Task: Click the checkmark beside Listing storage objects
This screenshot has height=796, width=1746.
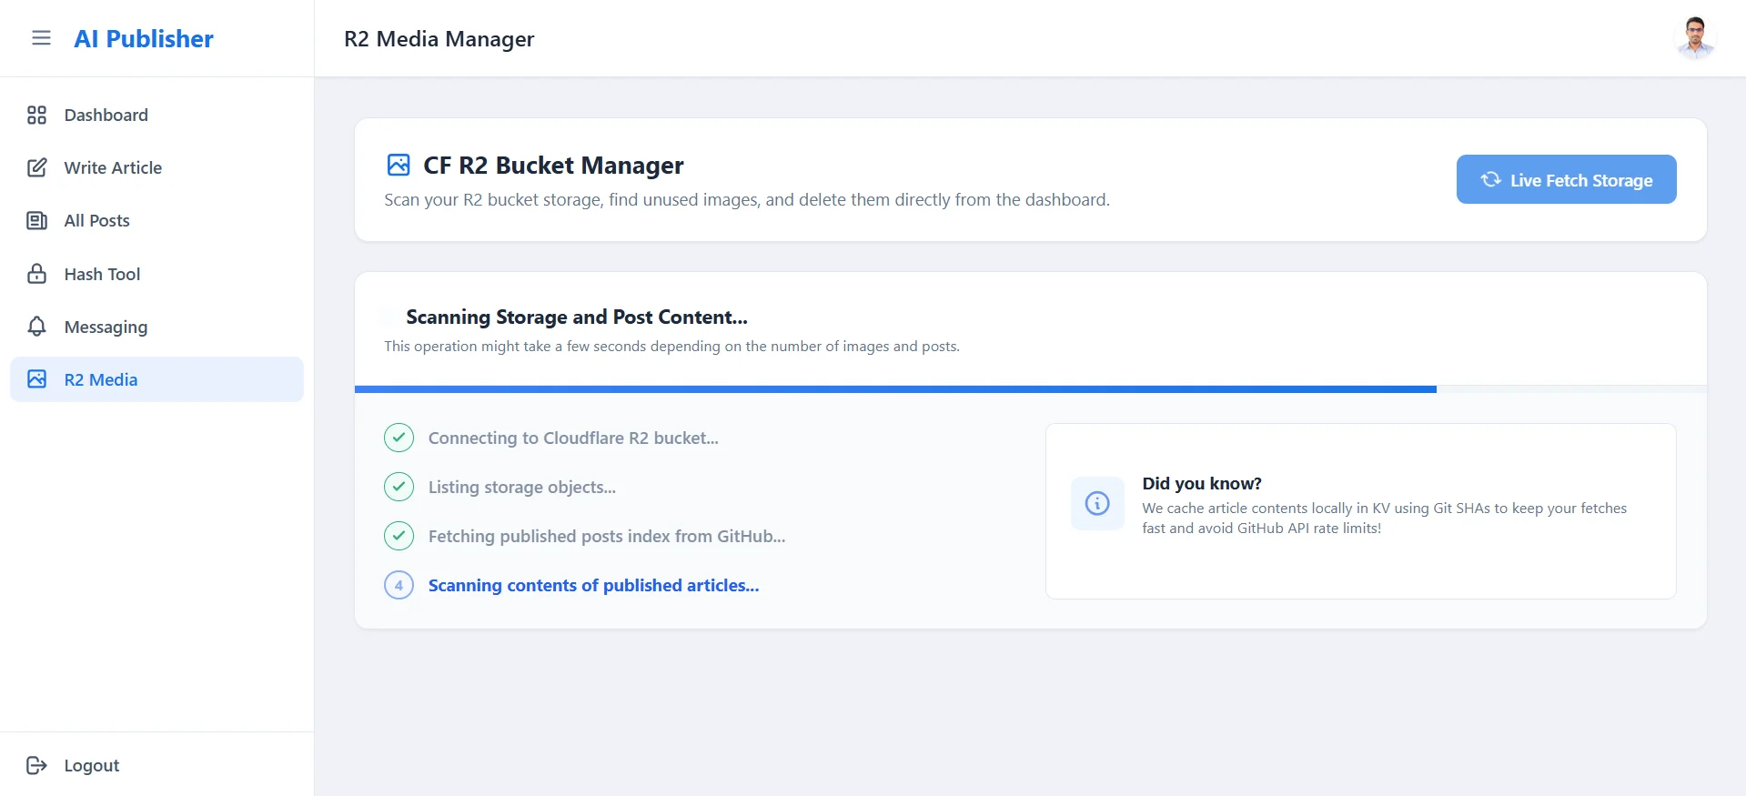Action: 399,487
